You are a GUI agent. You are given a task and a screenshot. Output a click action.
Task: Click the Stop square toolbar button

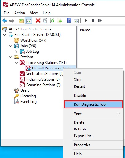pyautogui.click(x=93, y=20)
